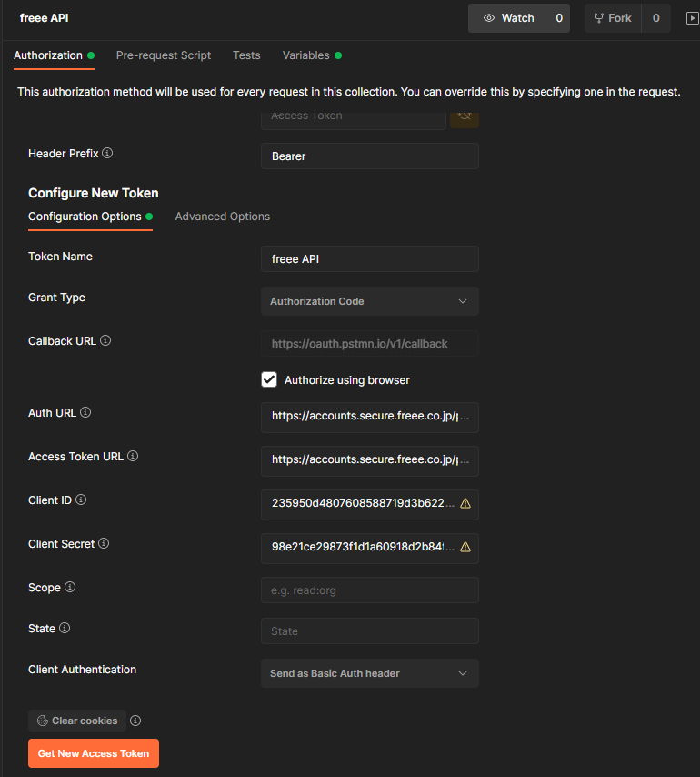Click the Client Secret warning triangle icon
700x777 pixels.
point(465,547)
